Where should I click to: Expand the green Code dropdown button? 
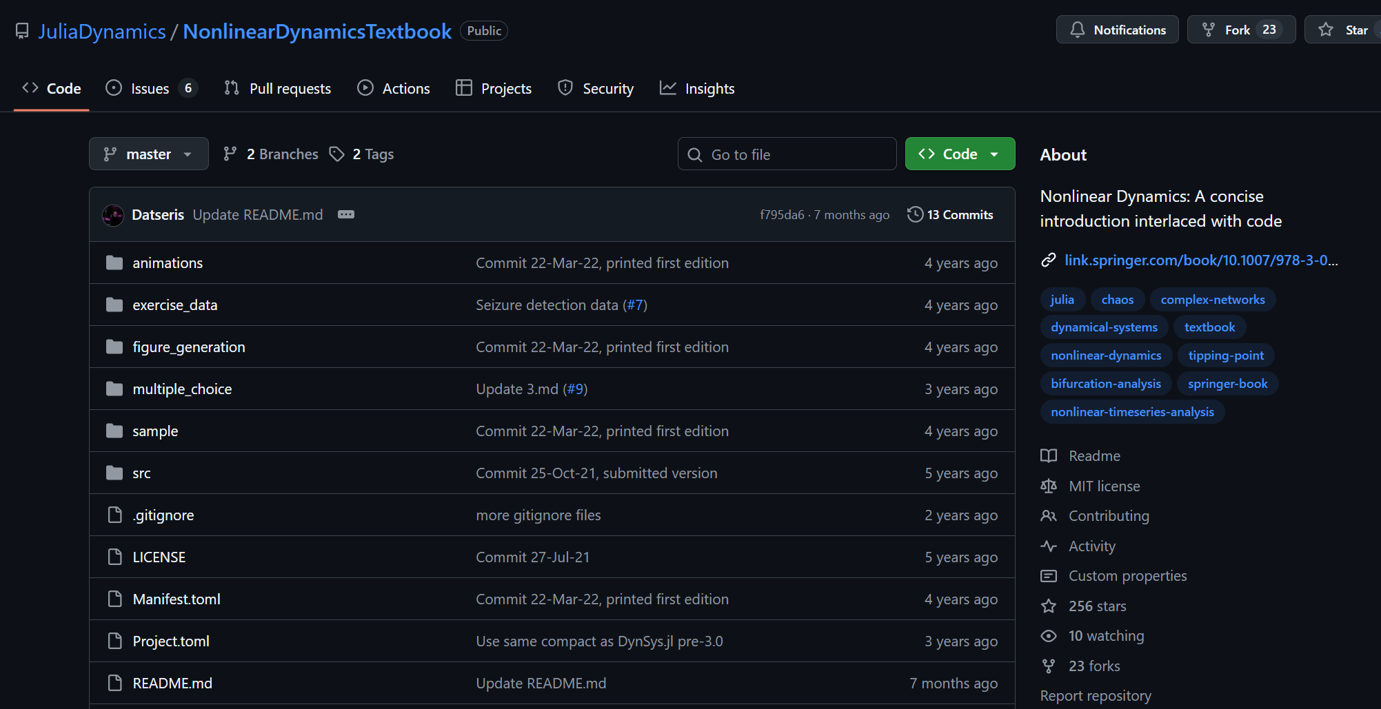click(960, 154)
